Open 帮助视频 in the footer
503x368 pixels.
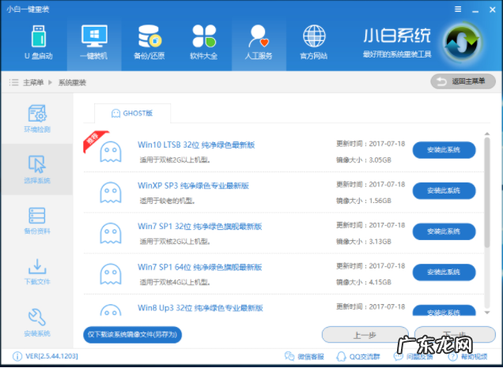pyautogui.click(x=467, y=356)
